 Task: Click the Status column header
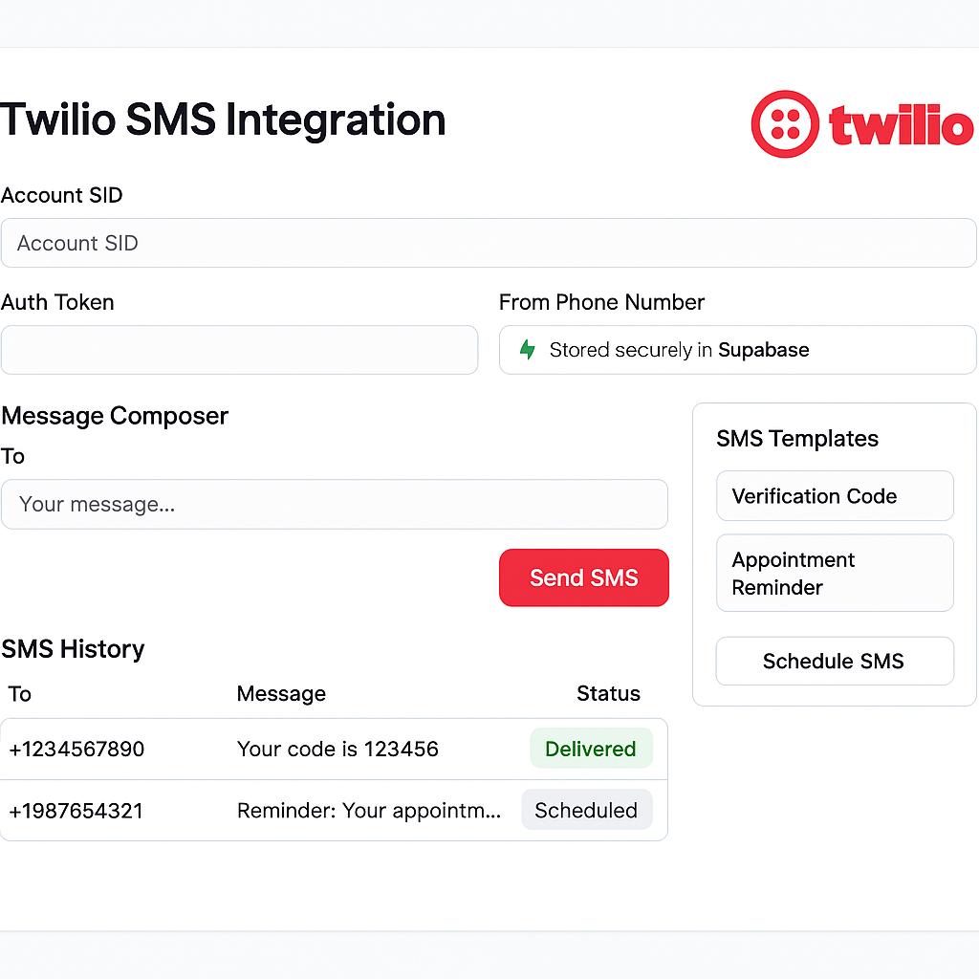(x=608, y=693)
